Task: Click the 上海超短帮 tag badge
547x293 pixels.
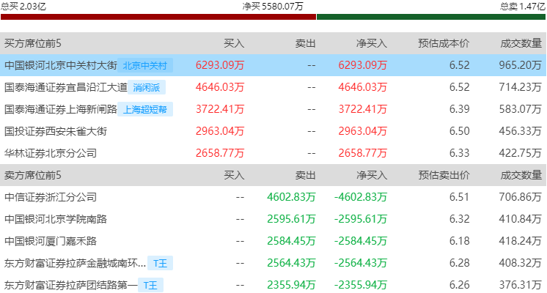Action: [x=145, y=109]
